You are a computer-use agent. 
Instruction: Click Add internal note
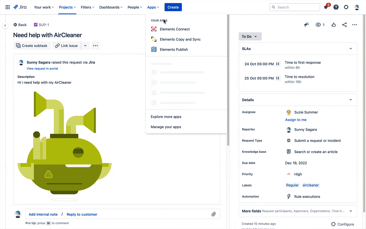point(43,214)
